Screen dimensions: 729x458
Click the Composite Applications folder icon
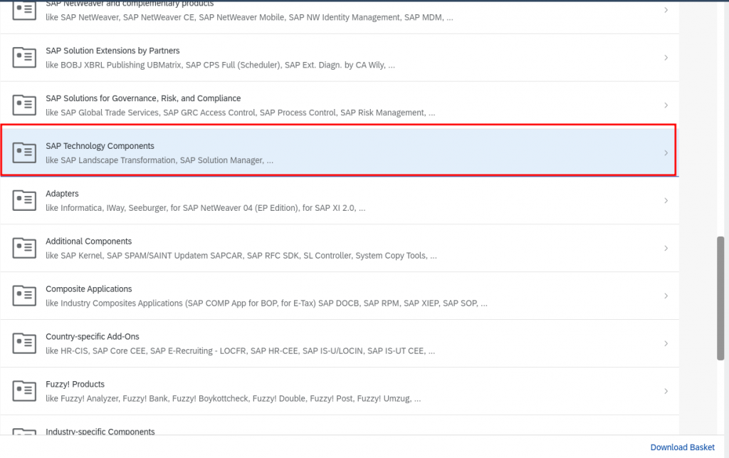tap(24, 296)
